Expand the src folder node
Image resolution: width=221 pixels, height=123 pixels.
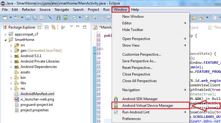click(11, 45)
